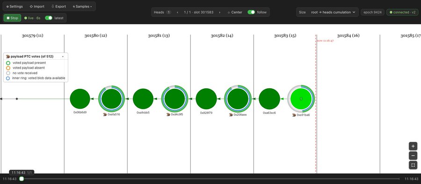Click the no vote received legend ring

coord(8,73)
